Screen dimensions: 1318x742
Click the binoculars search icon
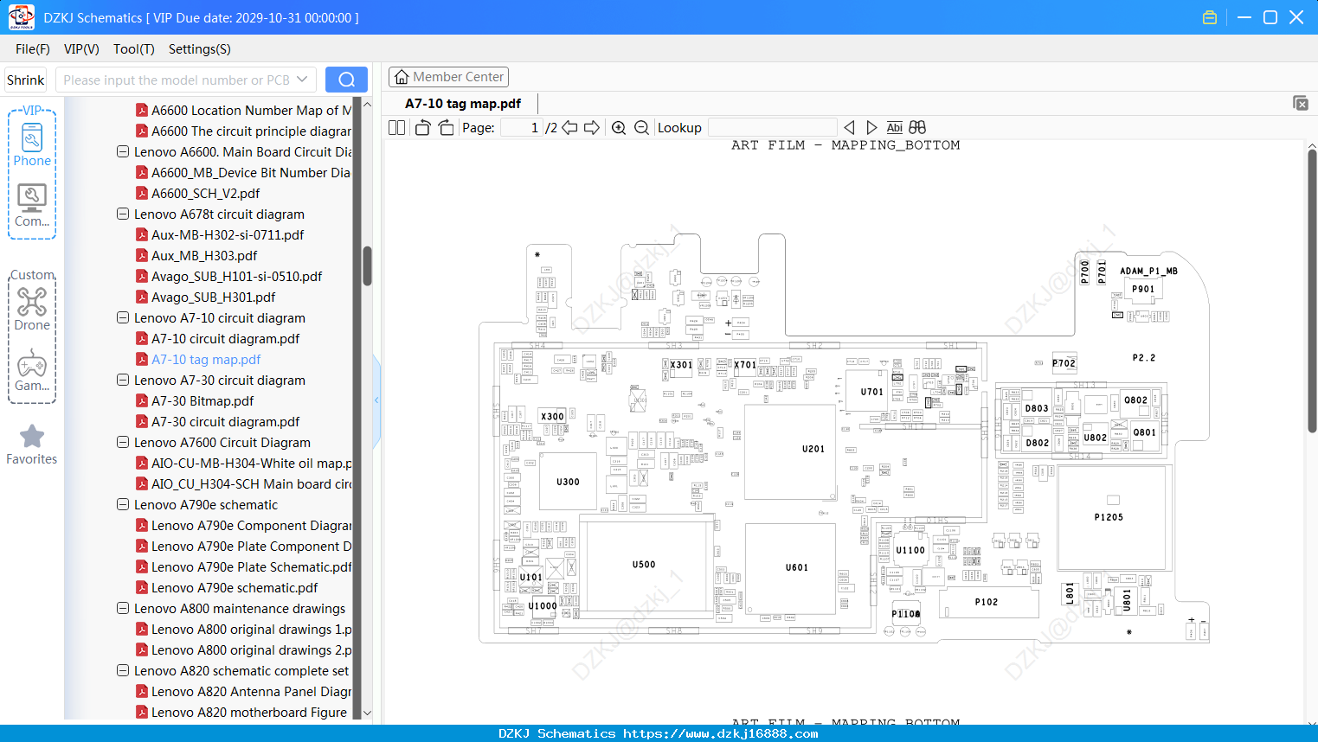tap(917, 127)
